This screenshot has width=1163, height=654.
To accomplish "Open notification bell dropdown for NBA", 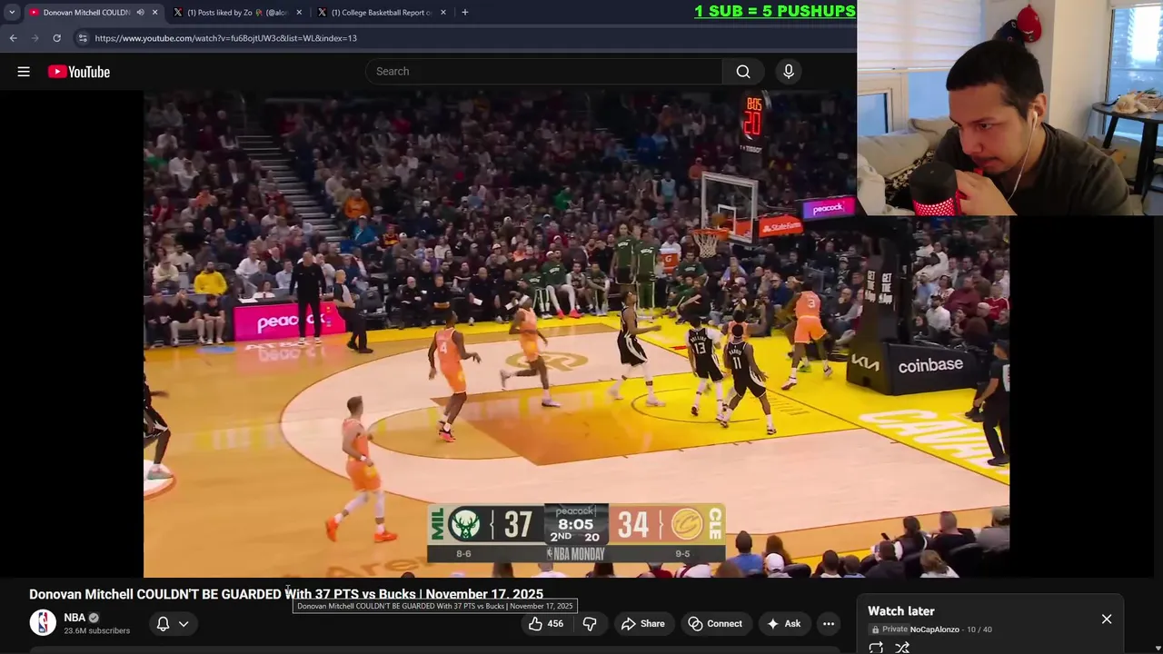I will (173, 624).
